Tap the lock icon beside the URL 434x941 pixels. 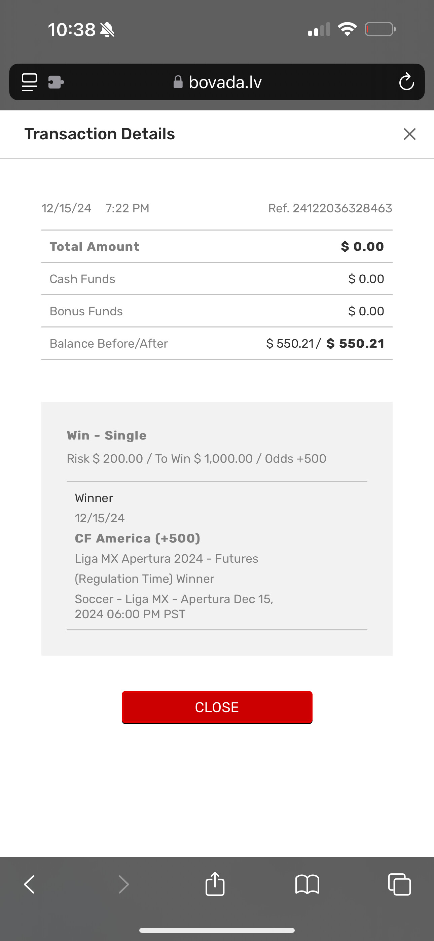pyautogui.click(x=178, y=82)
